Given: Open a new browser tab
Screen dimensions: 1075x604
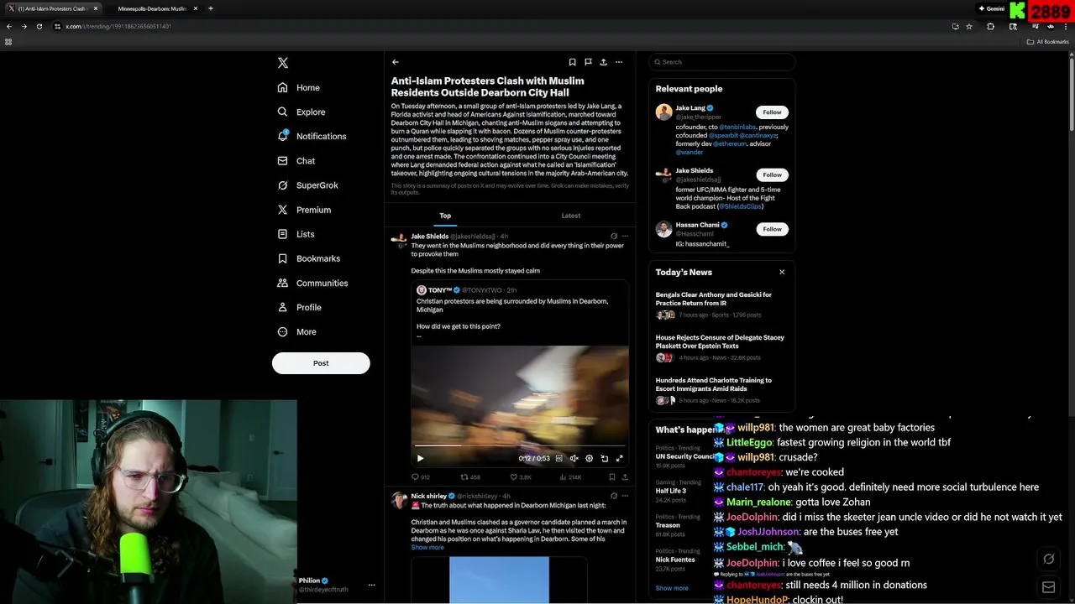Looking at the screenshot, I should (x=210, y=8).
